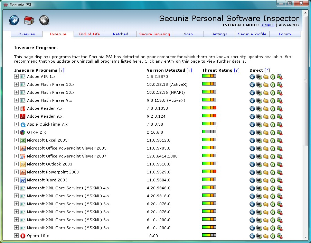Expand the Adobe Flash Player 9.x entry
311x243 pixels.
(x=16, y=100)
